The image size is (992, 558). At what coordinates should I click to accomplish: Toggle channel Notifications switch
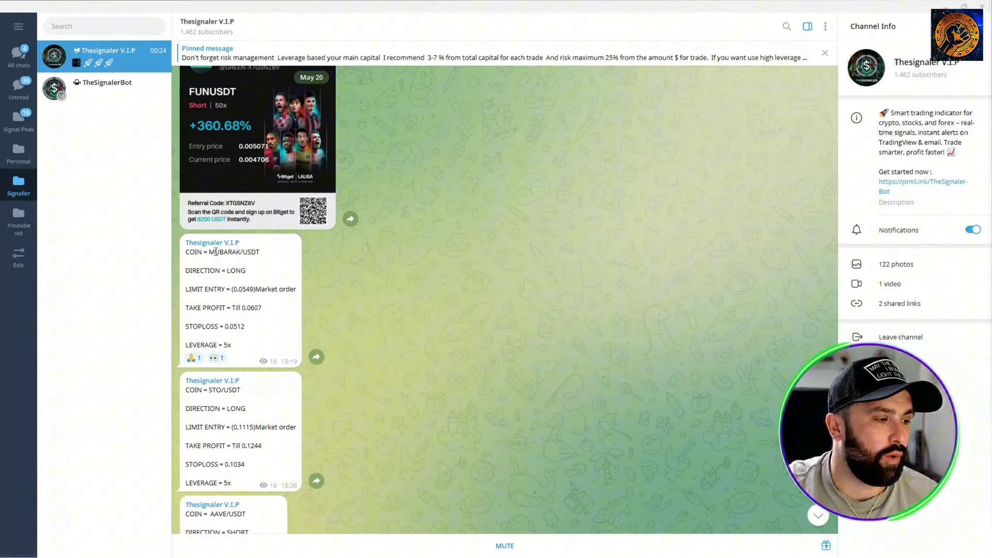[x=972, y=230]
